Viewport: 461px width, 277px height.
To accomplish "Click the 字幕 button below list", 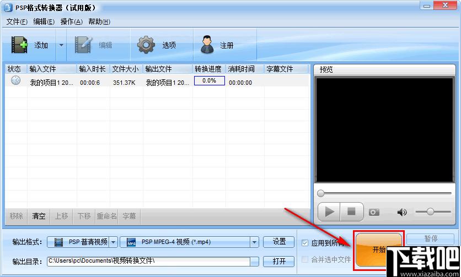I will click(x=130, y=216).
